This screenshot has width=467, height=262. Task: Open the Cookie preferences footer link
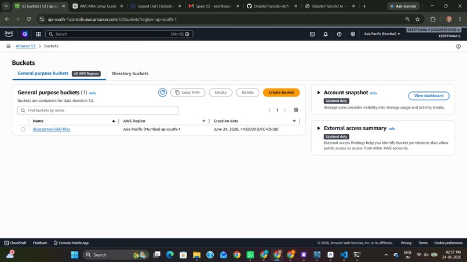pos(448,243)
